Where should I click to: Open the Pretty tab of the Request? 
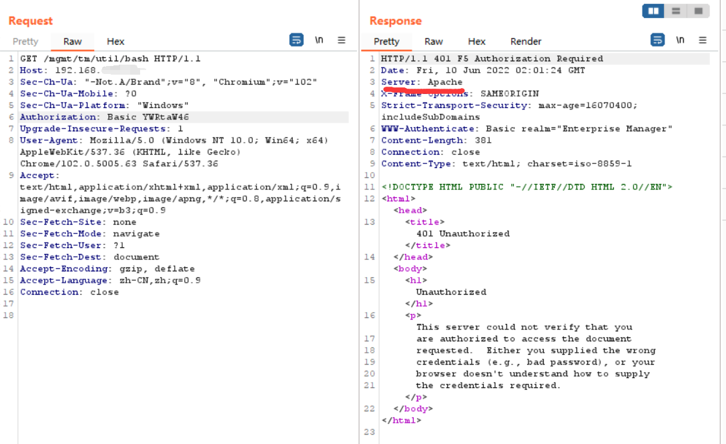25,41
